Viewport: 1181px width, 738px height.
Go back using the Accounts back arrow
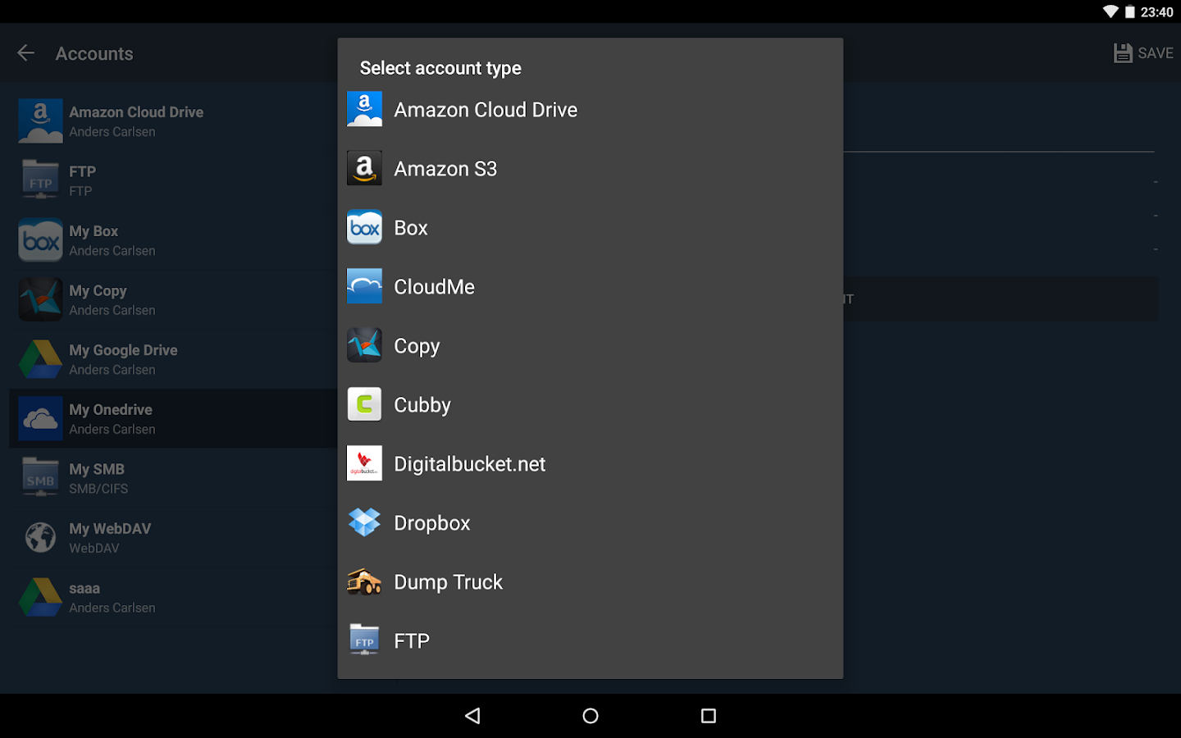tap(25, 52)
